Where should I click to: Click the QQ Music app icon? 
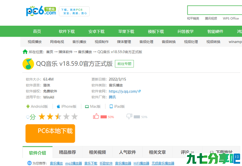coord(28,64)
